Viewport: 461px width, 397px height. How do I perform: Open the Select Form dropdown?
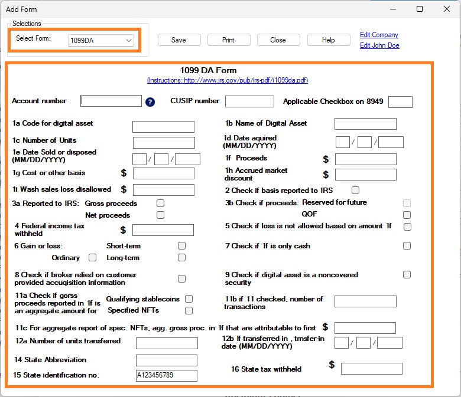[100, 41]
